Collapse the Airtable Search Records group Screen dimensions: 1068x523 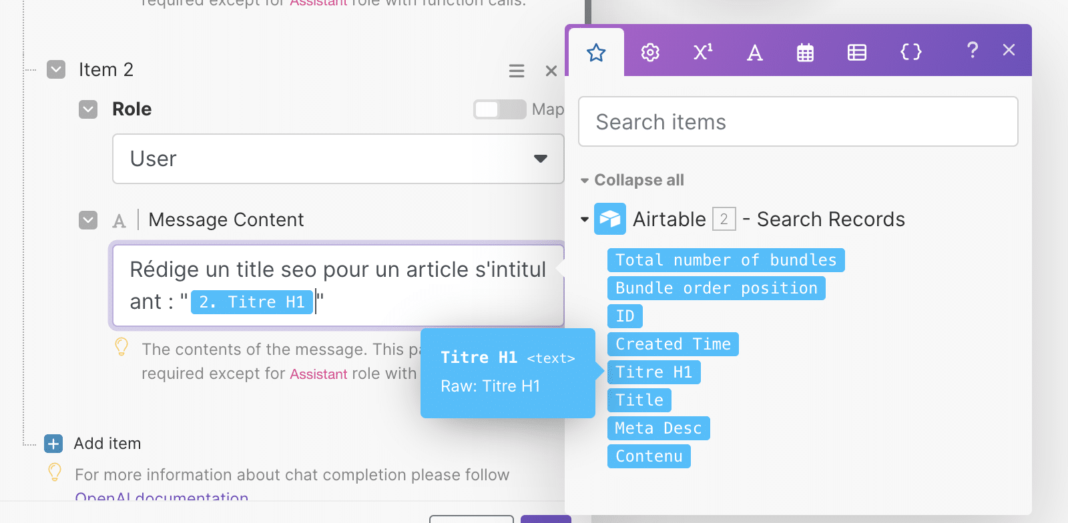pyautogui.click(x=585, y=219)
